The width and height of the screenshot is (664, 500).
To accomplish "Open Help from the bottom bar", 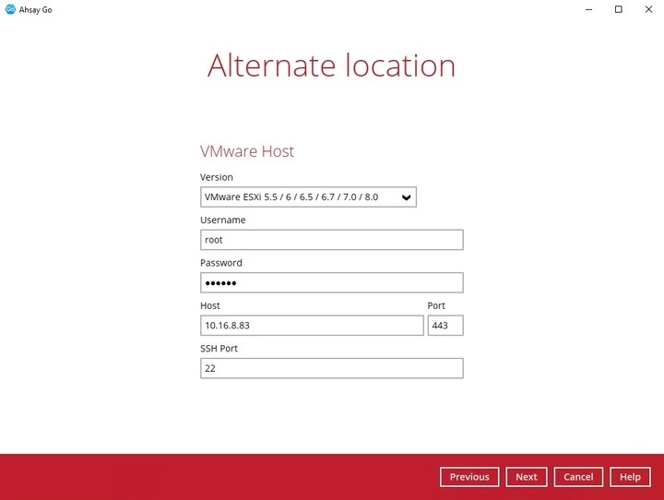I will coord(630,477).
